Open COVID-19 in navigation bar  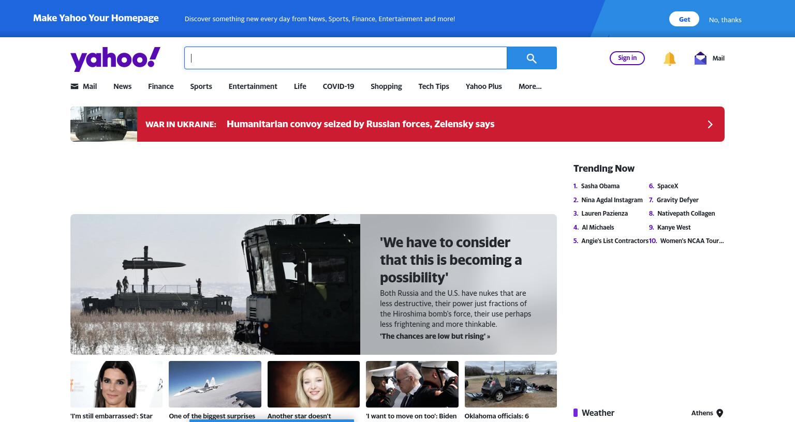[x=338, y=86]
